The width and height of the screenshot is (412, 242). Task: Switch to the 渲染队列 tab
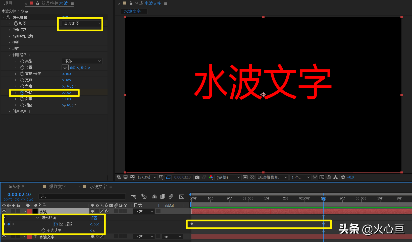pos(17,187)
